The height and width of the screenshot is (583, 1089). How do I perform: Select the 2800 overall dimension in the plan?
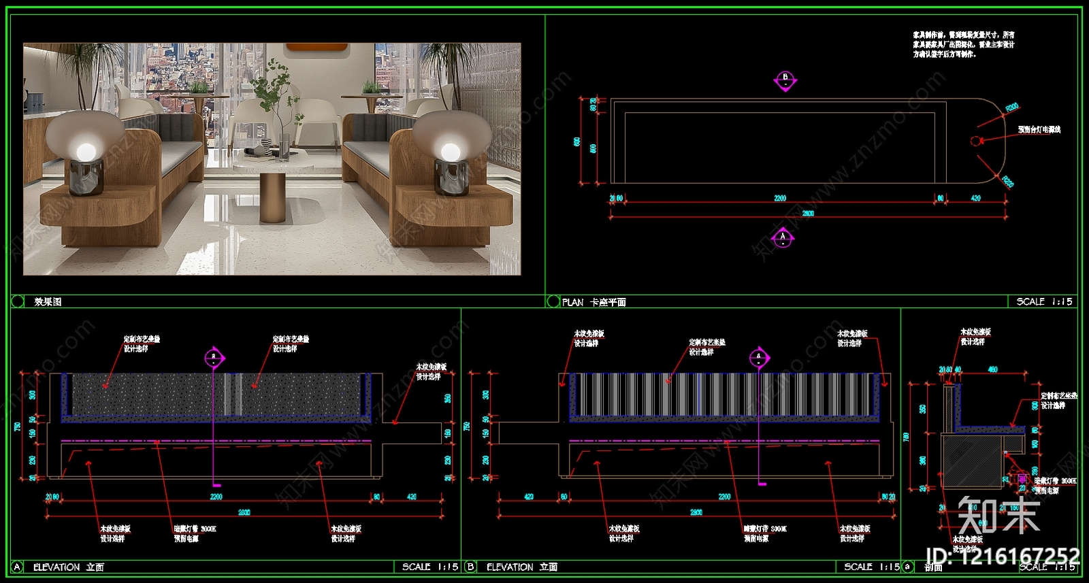tap(808, 214)
